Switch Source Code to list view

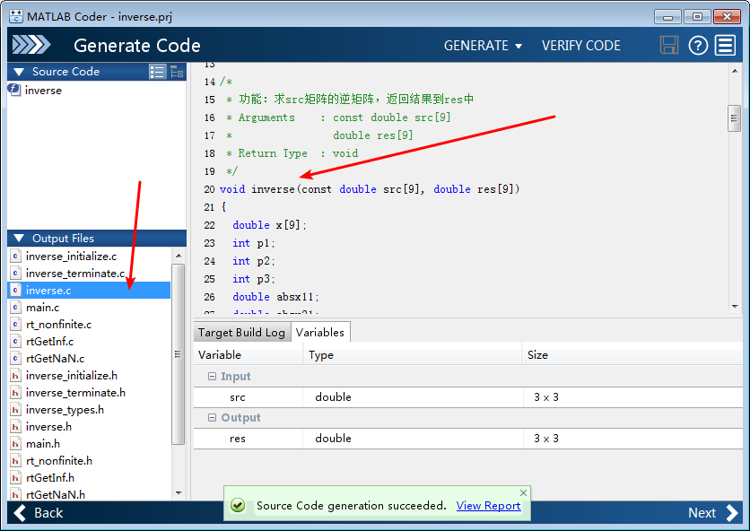pos(157,72)
